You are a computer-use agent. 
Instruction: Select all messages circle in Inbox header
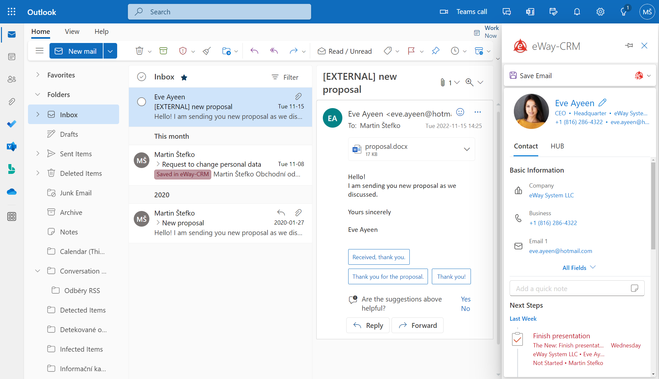[142, 77]
